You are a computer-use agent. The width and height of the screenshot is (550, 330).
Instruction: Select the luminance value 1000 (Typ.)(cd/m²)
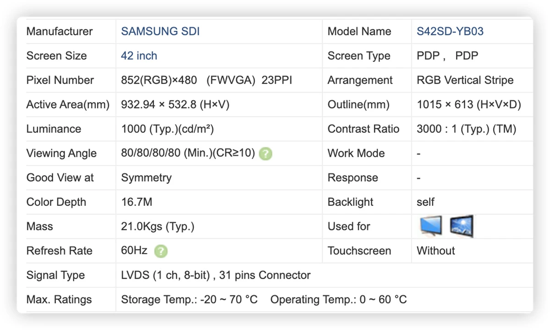pos(167,129)
